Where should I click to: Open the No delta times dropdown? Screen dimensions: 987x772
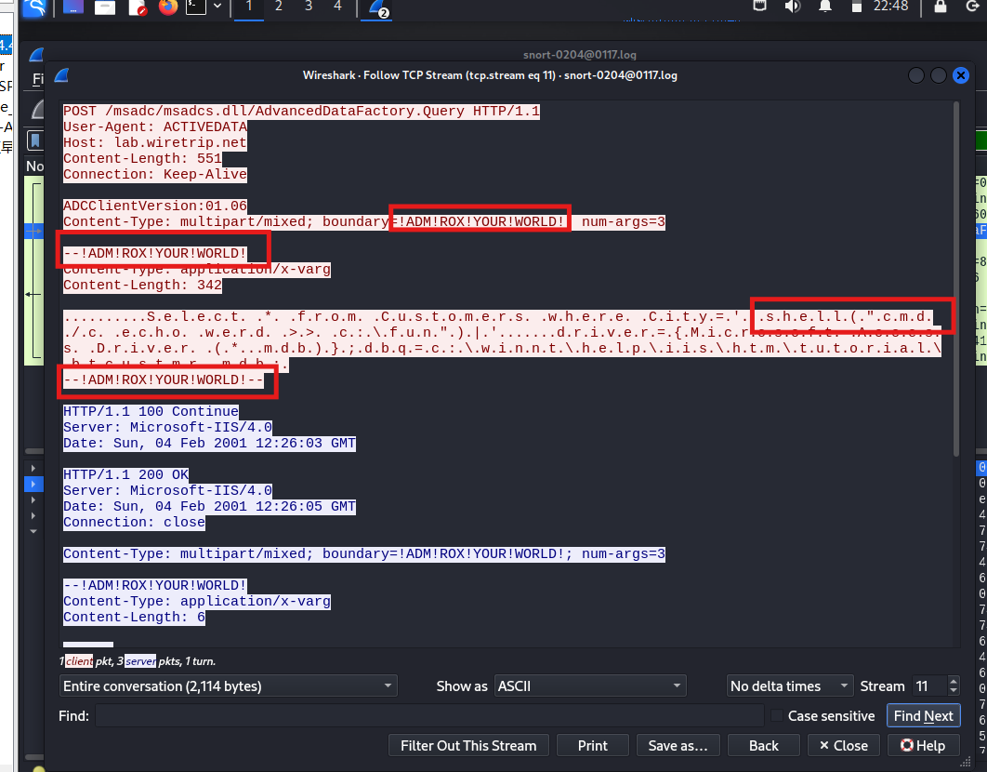(x=790, y=685)
